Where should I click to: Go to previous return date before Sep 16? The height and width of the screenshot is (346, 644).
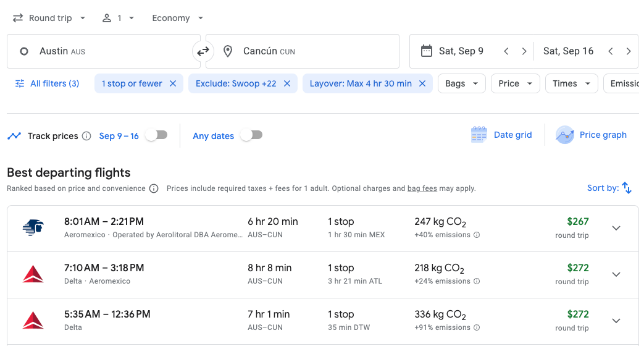point(611,51)
